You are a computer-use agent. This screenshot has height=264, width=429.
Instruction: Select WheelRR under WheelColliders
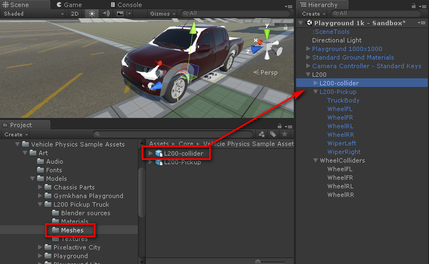[341, 195]
